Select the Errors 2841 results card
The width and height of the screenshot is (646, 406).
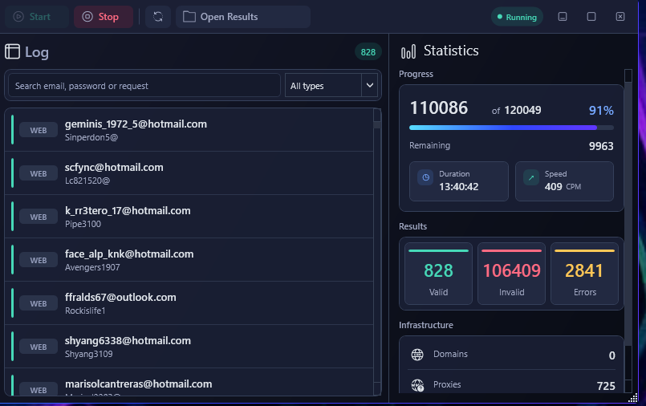584,274
